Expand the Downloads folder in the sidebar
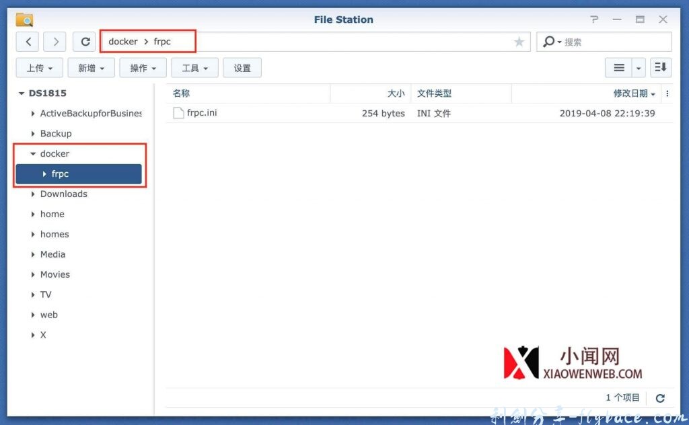689x425 pixels. point(32,194)
